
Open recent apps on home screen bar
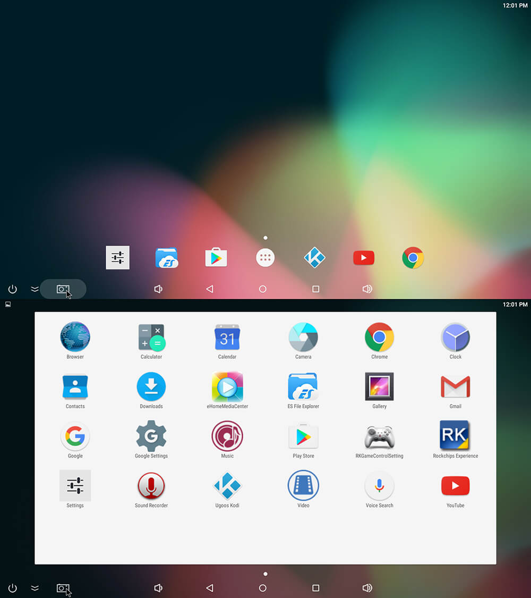click(x=315, y=289)
